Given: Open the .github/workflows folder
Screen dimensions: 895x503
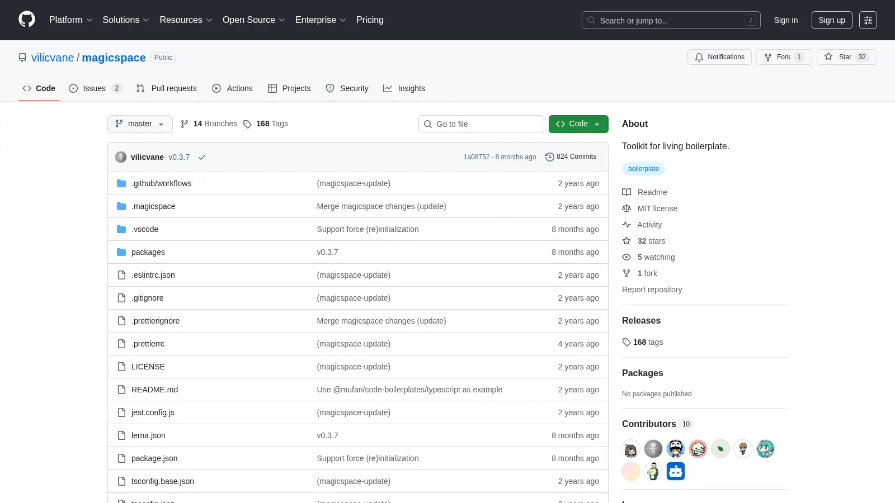Looking at the screenshot, I should point(161,183).
